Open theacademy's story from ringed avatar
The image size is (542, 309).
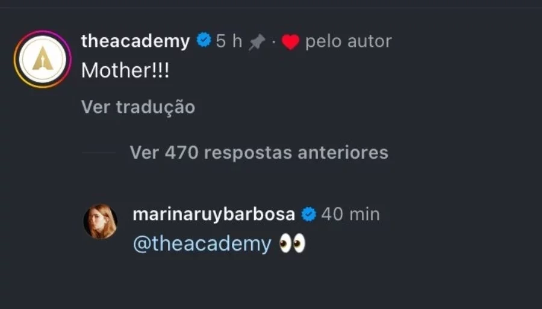pos(43,59)
